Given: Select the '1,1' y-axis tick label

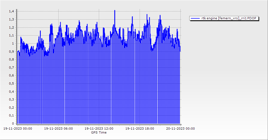Looking at the screenshot, I should (x=11, y=36).
